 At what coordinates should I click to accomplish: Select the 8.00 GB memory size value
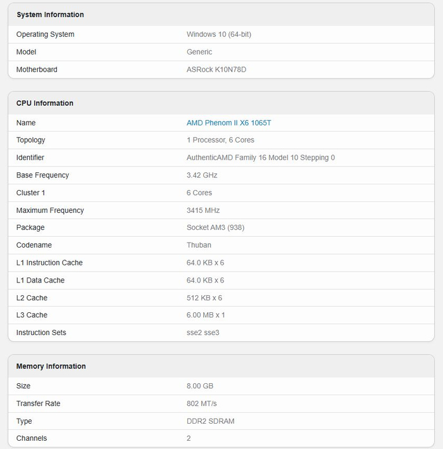200,386
